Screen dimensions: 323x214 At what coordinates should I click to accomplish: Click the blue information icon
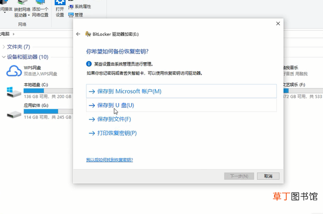[89, 64]
